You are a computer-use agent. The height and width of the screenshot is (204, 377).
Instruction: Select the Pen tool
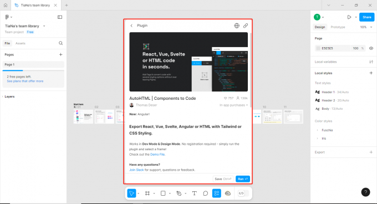coord(179,193)
